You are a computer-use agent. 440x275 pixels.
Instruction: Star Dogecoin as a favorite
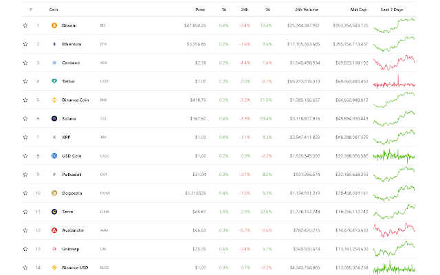coord(25,193)
